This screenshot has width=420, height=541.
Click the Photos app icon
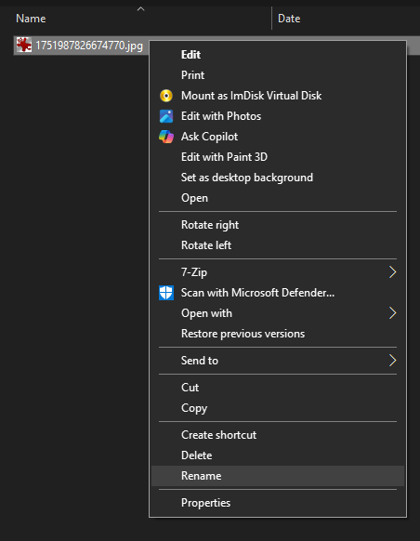point(166,116)
